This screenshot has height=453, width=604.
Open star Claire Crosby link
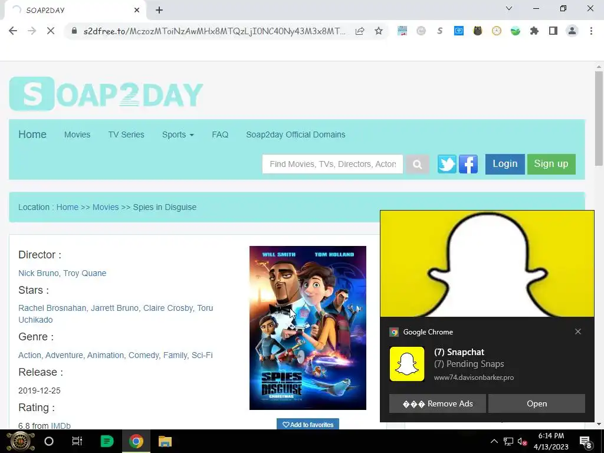[x=168, y=308]
